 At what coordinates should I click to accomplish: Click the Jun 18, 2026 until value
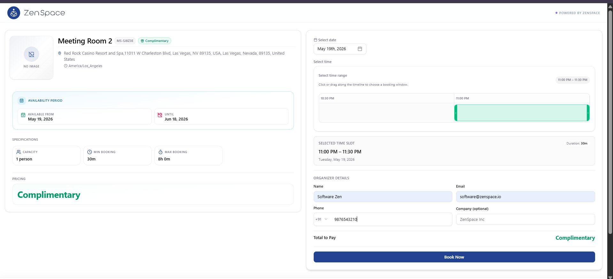176,119
